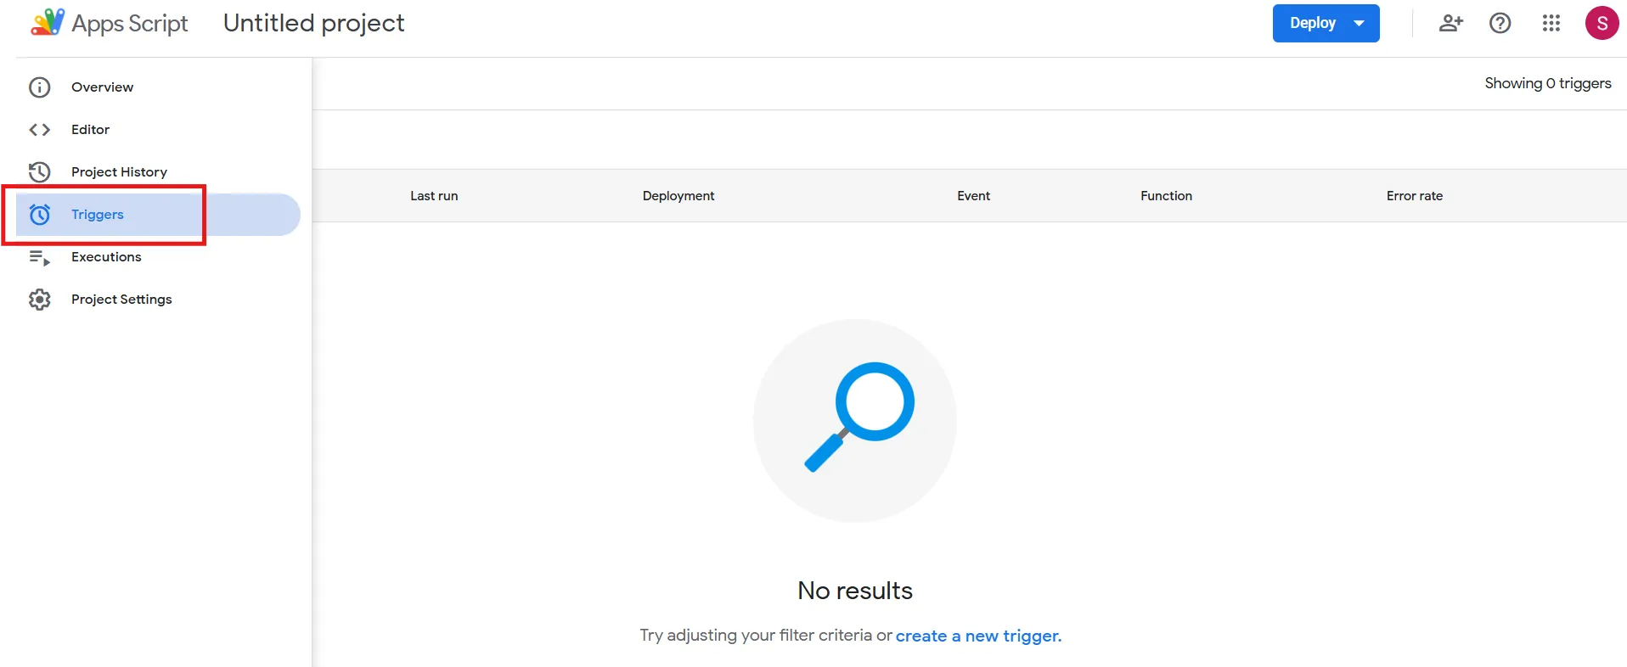Viewport: 1627px width, 667px height.
Task: Open the Project History clock icon
Action: [x=40, y=172]
